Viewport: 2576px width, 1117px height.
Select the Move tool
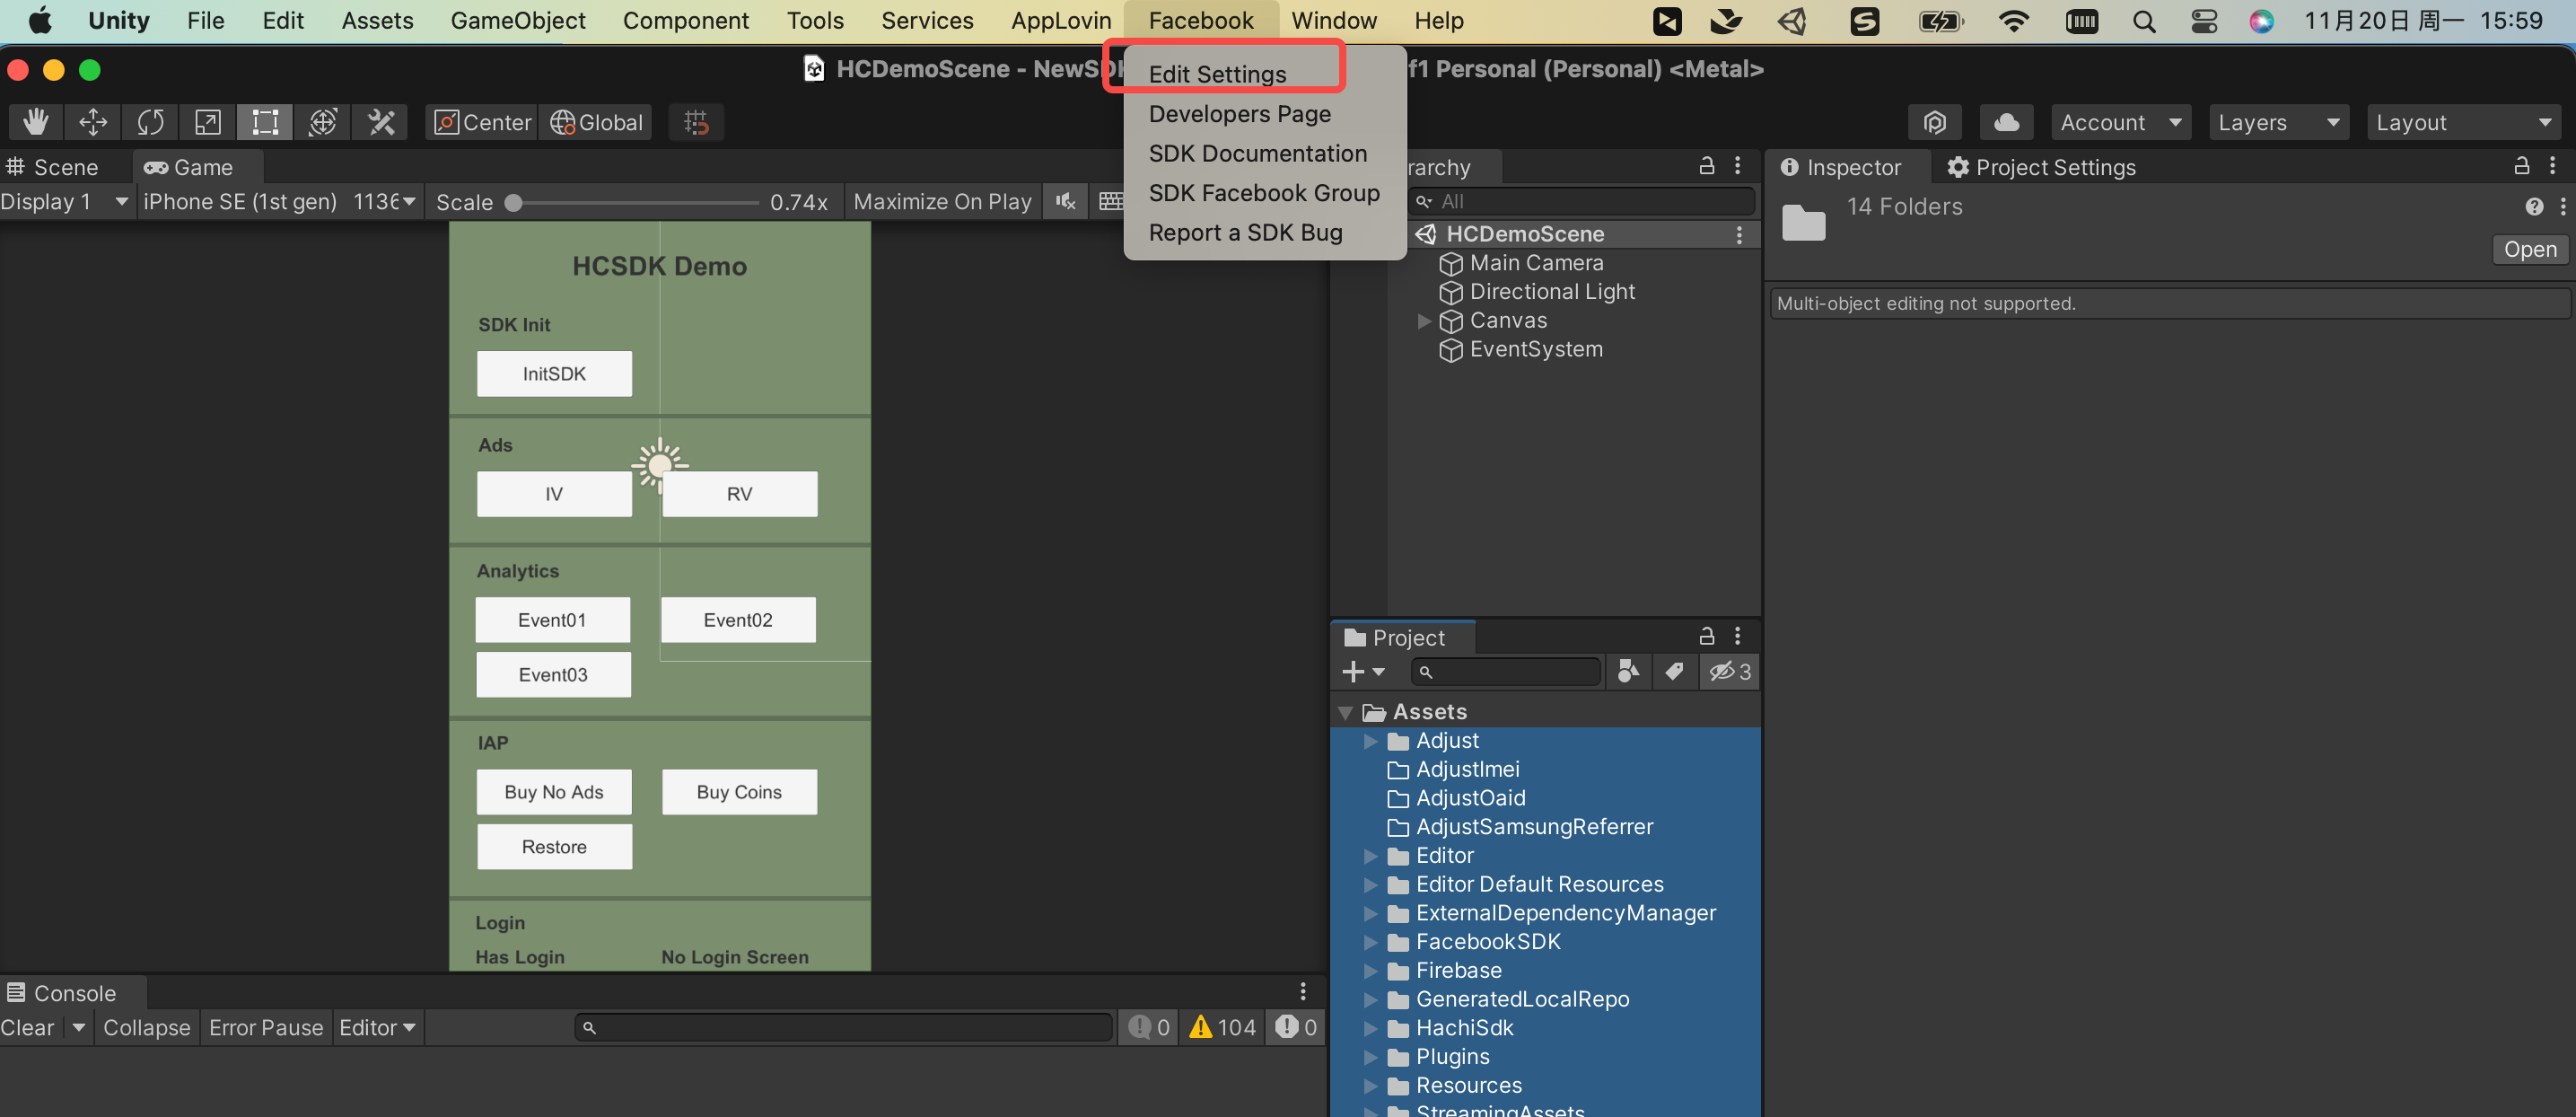pyautogui.click(x=93, y=122)
